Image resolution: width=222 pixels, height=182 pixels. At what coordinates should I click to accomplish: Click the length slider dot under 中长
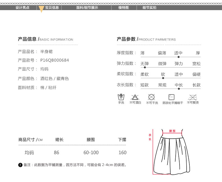(179, 89)
